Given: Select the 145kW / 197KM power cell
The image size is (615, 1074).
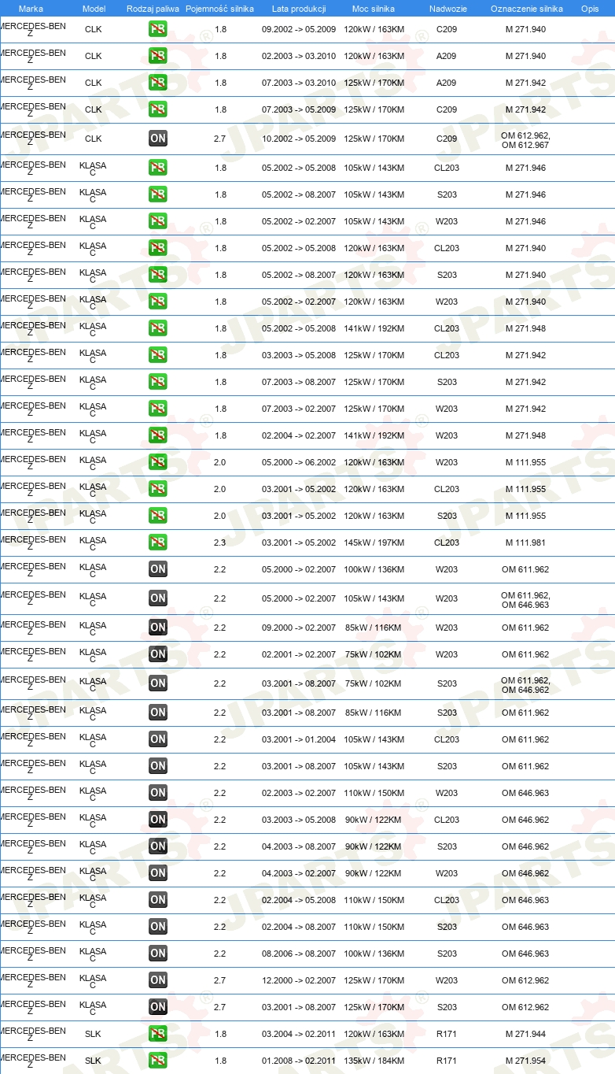Looking at the screenshot, I should point(374,542).
